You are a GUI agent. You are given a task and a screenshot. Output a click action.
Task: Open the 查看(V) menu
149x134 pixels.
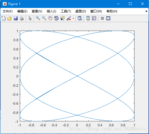tap(37, 11)
